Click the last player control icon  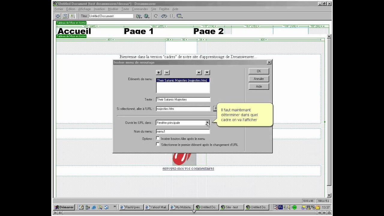pyautogui.click(x=330, y=213)
